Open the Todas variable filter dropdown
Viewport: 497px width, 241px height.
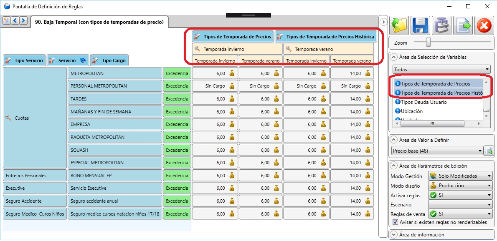[x=441, y=69]
